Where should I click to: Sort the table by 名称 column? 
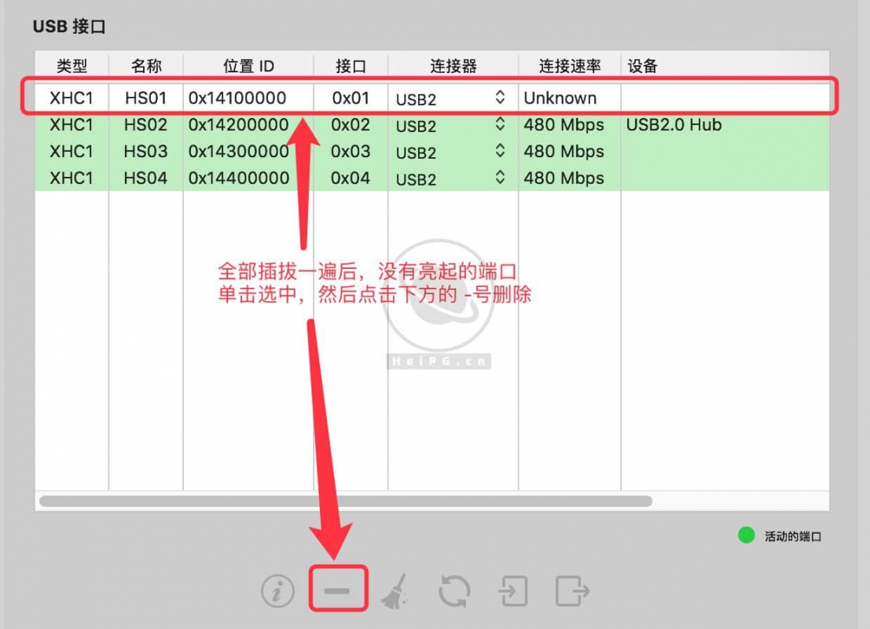[x=146, y=66]
